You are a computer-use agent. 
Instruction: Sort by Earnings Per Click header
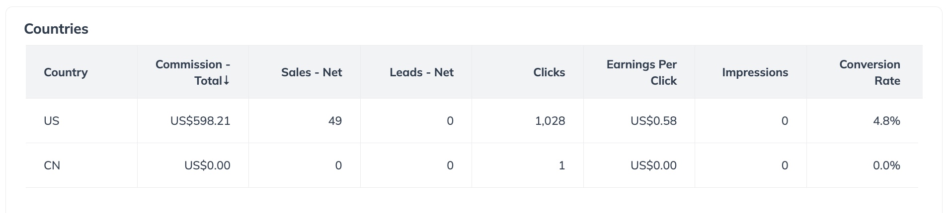click(x=641, y=72)
